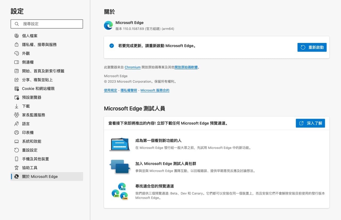Click the 分享、複製並貼上 share icon
The height and width of the screenshot is (220, 341).
pyautogui.click(x=17, y=80)
